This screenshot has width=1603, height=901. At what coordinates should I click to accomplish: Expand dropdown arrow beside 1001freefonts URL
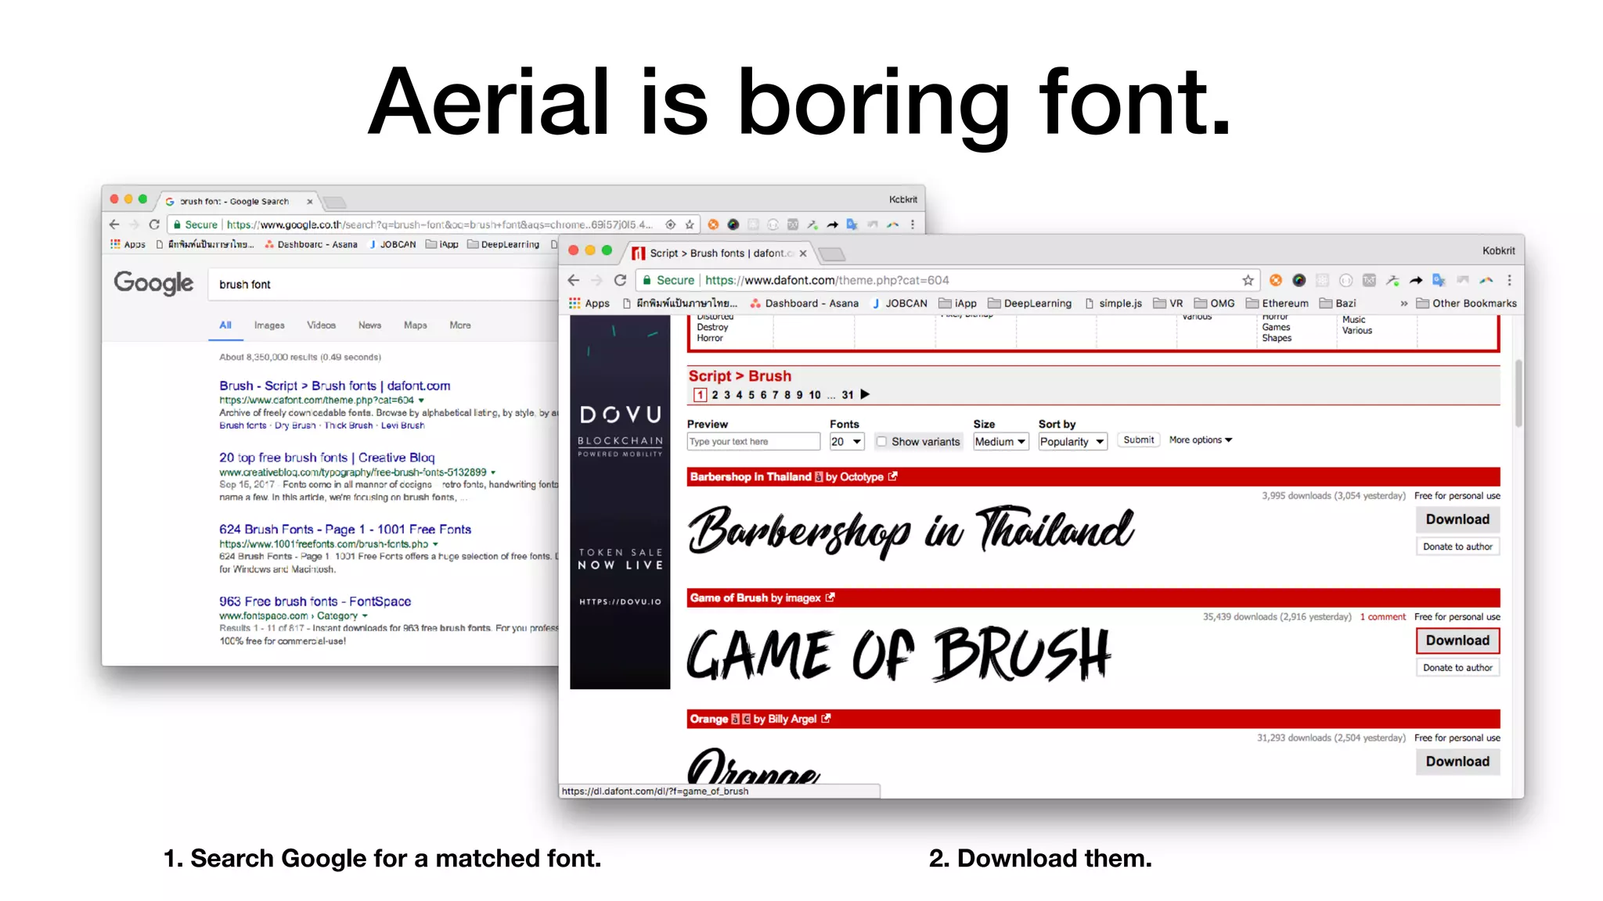[x=435, y=544]
